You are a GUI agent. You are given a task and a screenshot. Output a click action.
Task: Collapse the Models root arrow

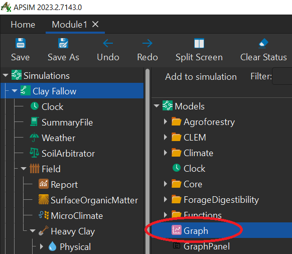pyautogui.click(x=157, y=106)
